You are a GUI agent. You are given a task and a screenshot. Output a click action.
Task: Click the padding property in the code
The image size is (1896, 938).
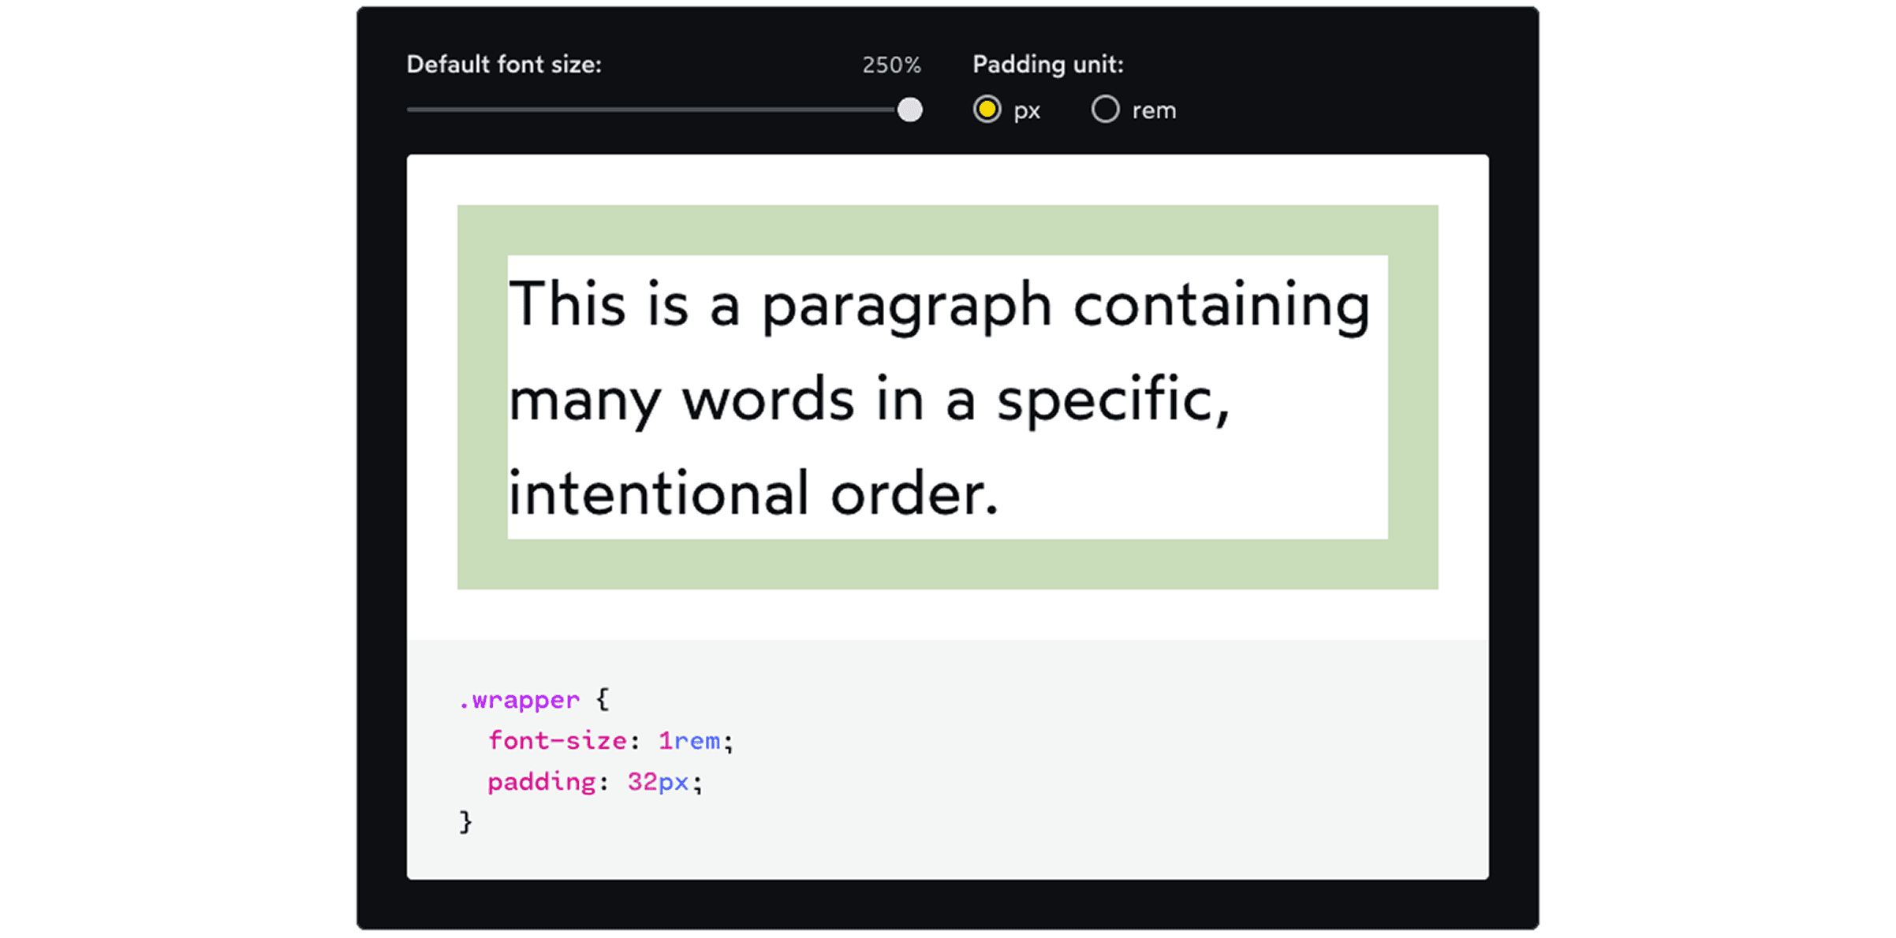point(543,781)
